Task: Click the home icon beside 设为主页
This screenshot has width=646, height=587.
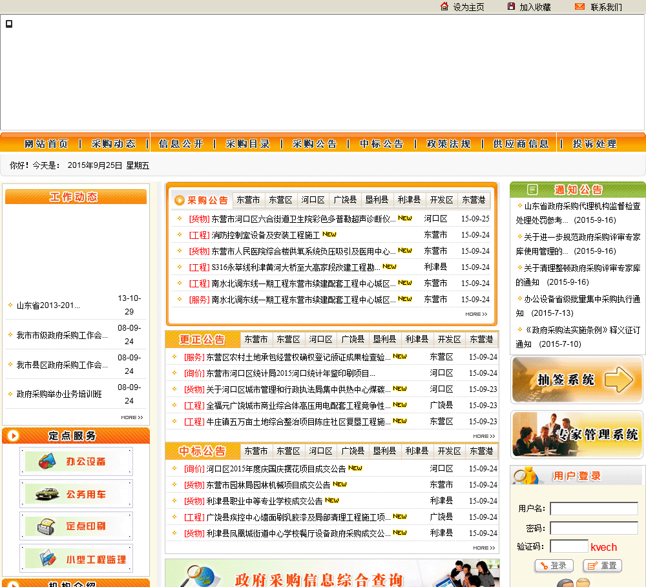Action: point(444,6)
